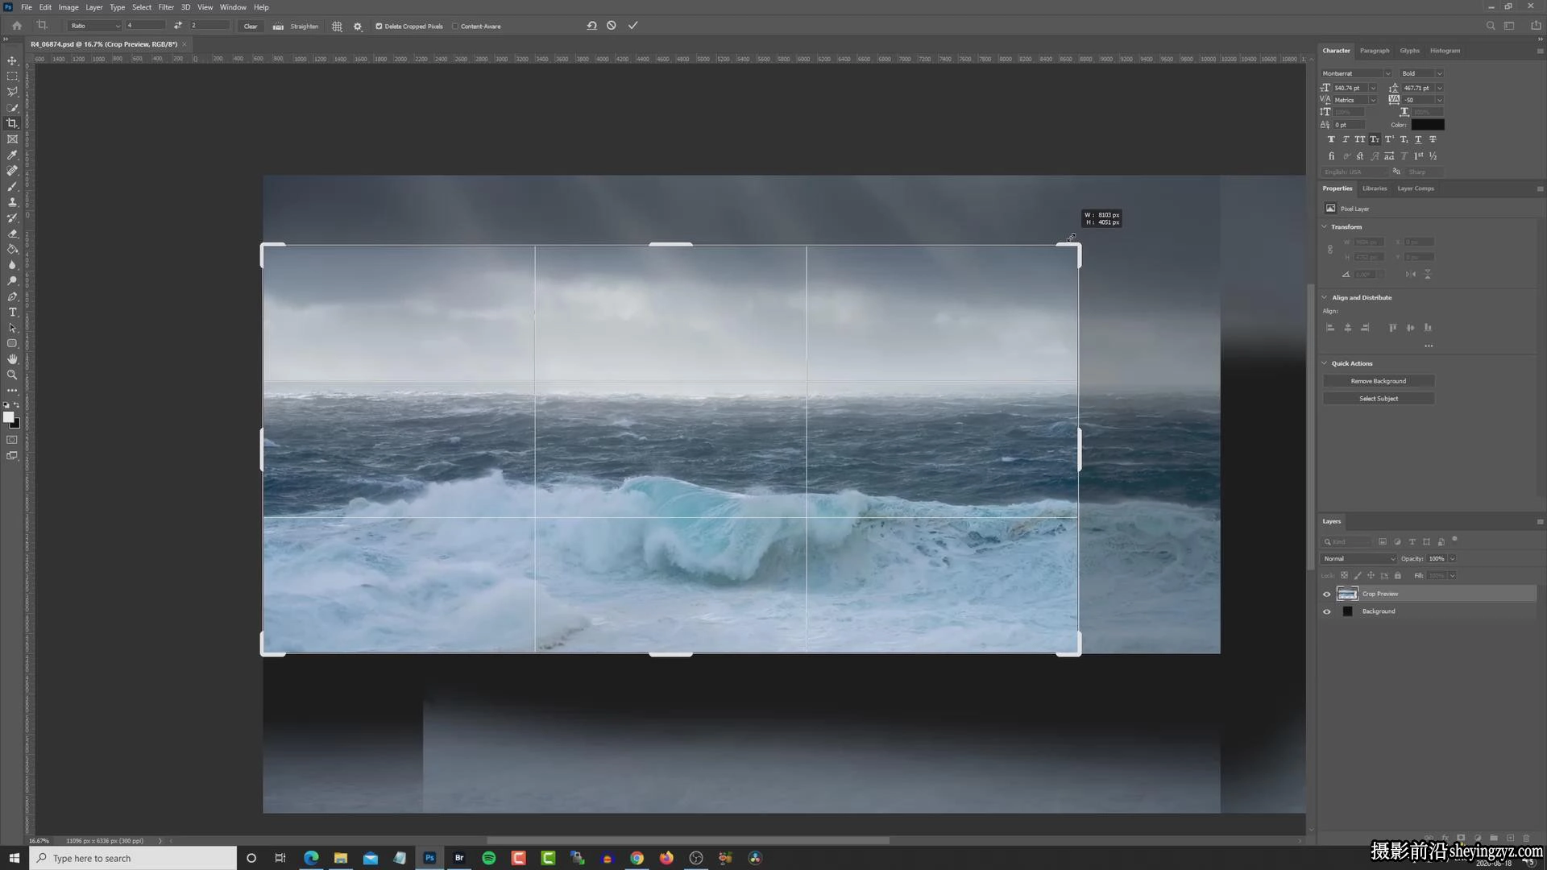Switch to the Layer Comps tab
The width and height of the screenshot is (1547, 870).
[1416, 188]
